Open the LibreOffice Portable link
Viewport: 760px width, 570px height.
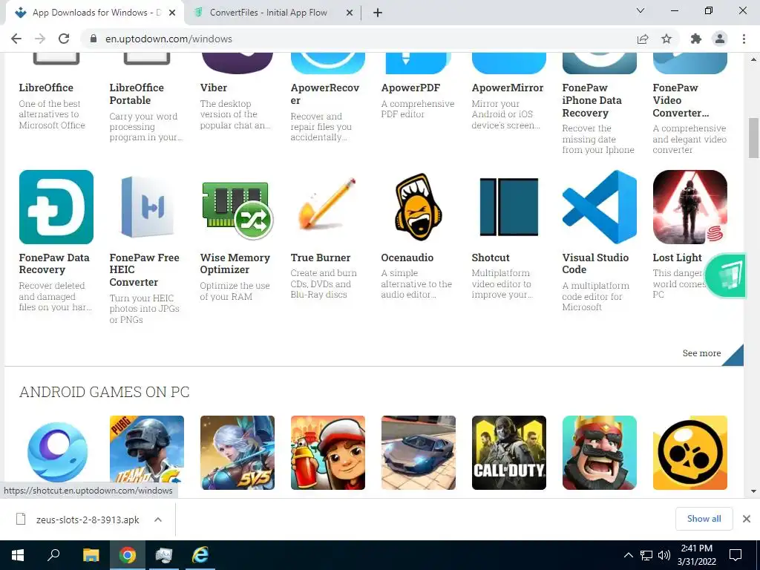(x=137, y=94)
